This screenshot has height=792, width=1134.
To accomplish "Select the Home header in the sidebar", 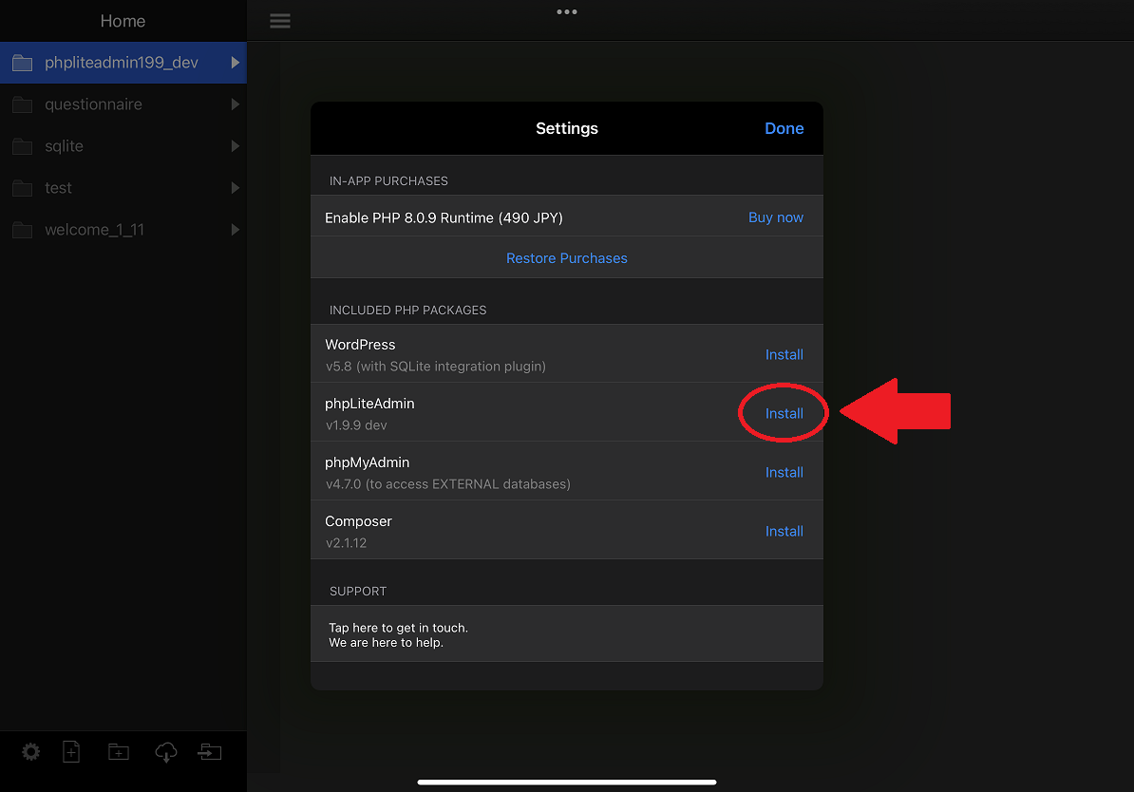I will [x=123, y=21].
